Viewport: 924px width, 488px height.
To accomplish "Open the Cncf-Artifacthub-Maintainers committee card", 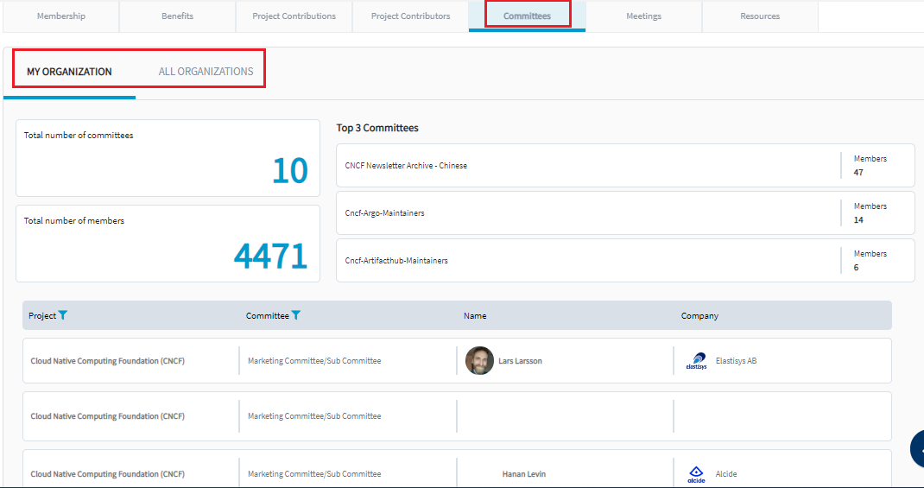I will click(625, 261).
